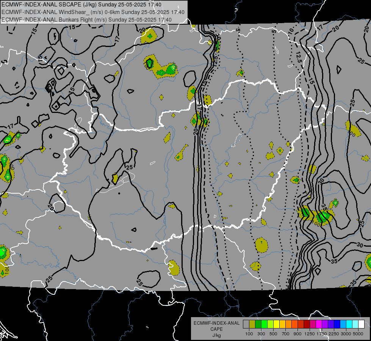Pick the dark green legend swatch

tap(258, 324)
